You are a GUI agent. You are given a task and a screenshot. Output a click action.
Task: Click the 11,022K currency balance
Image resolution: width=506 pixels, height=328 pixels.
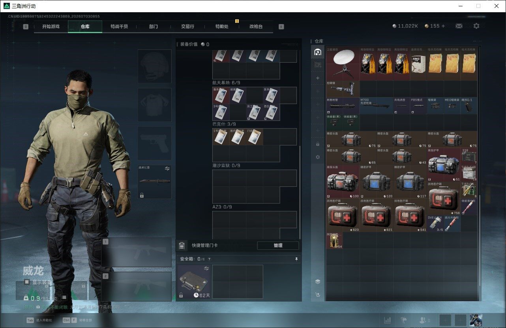[x=405, y=26]
